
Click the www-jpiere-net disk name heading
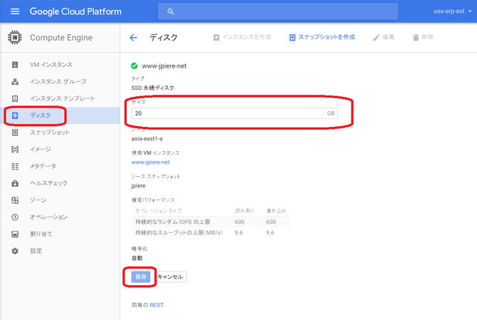coord(164,66)
